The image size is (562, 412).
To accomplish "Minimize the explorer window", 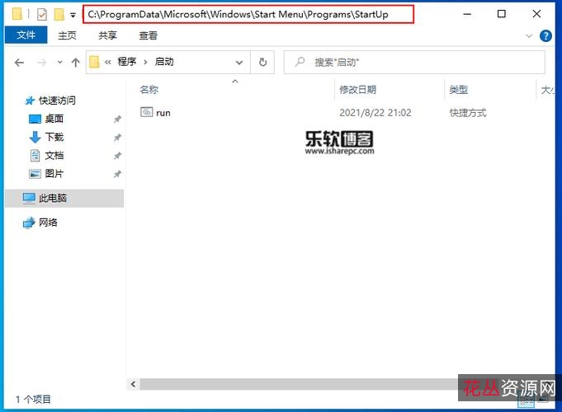I will (x=467, y=14).
